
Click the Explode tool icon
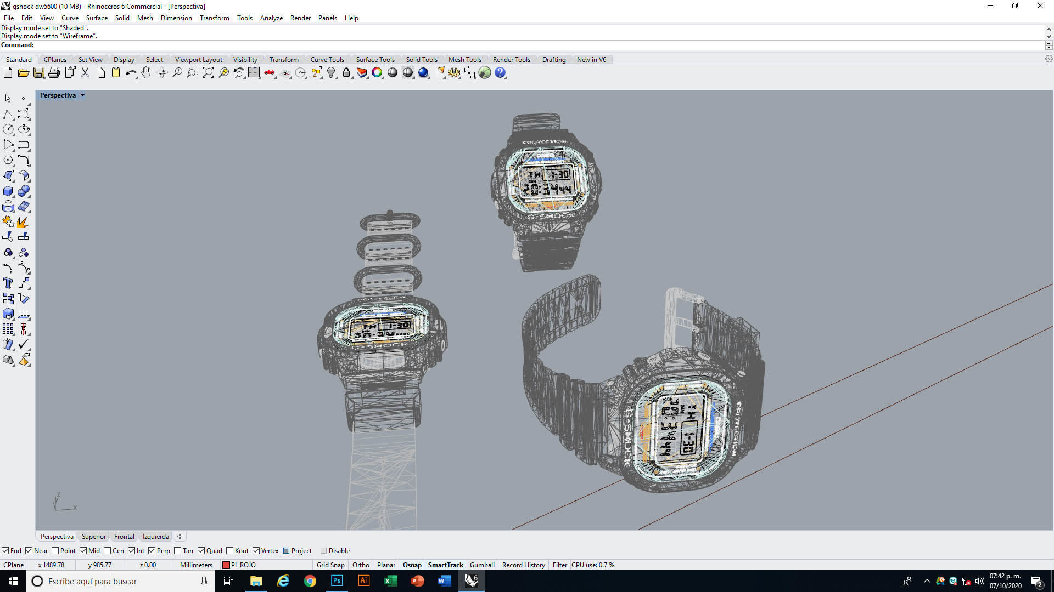pyautogui.click(x=24, y=222)
